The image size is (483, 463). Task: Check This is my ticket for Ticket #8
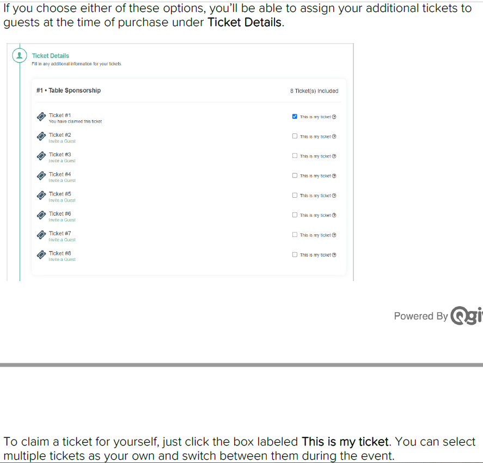coord(295,254)
